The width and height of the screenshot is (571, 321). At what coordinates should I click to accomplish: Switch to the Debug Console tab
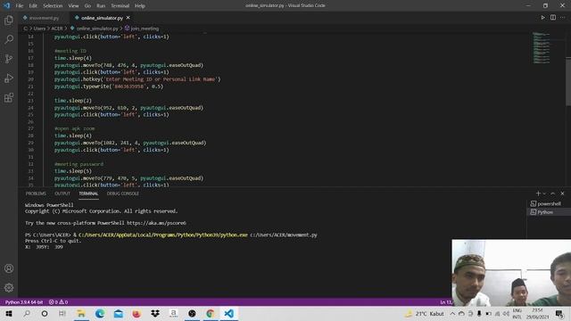coord(123,193)
